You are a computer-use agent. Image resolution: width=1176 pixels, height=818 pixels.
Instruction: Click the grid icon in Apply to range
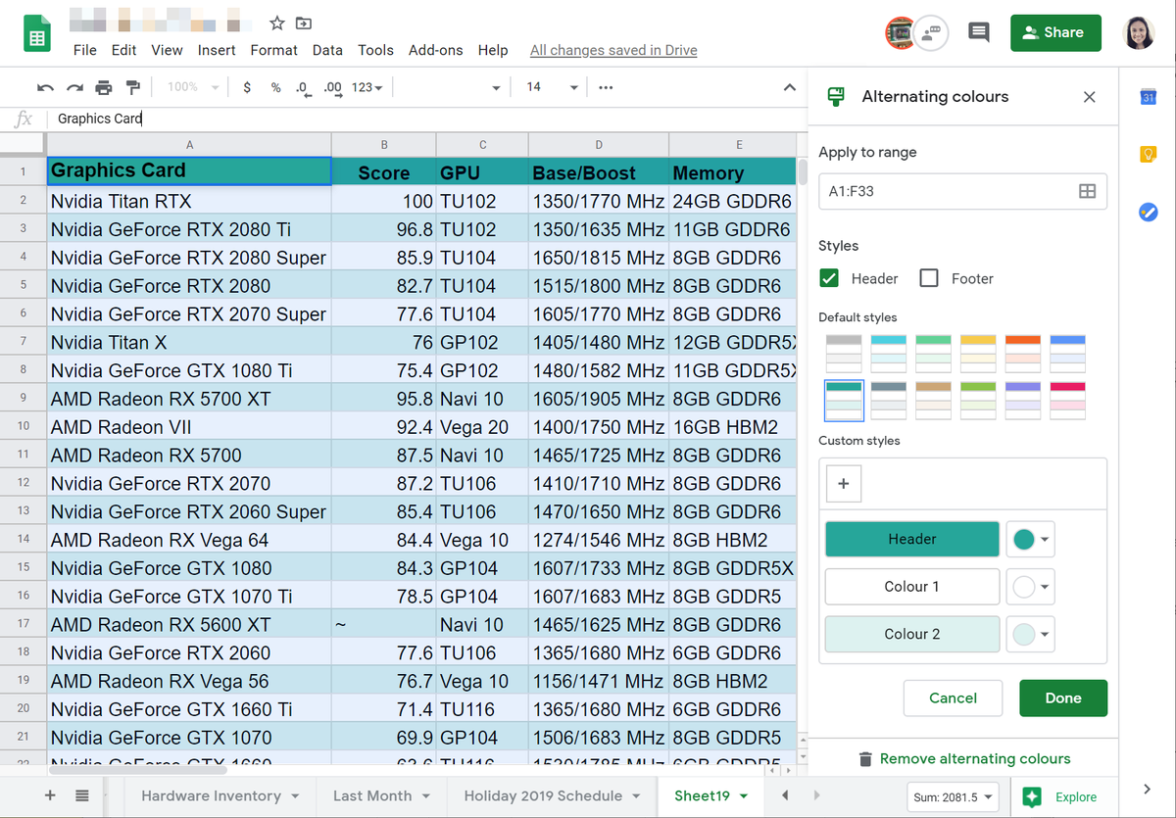[1087, 191]
